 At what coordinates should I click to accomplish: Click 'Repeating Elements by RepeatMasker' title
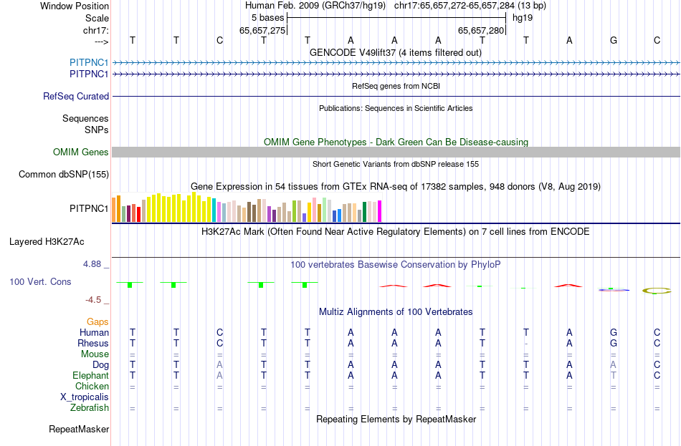click(x=396, y=419)
